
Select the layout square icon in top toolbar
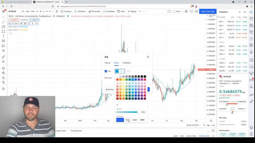click(x=169, y=12)
